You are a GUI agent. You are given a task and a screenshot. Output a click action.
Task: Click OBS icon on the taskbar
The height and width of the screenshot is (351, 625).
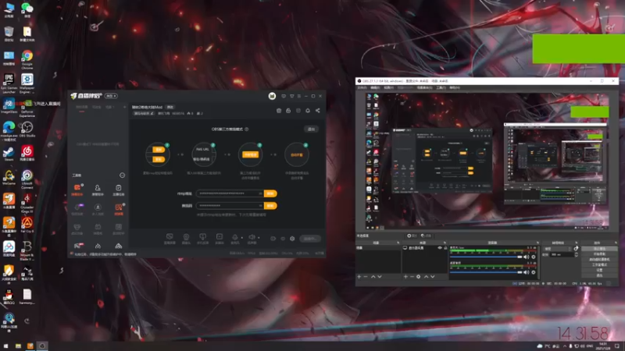coord(42,346)
